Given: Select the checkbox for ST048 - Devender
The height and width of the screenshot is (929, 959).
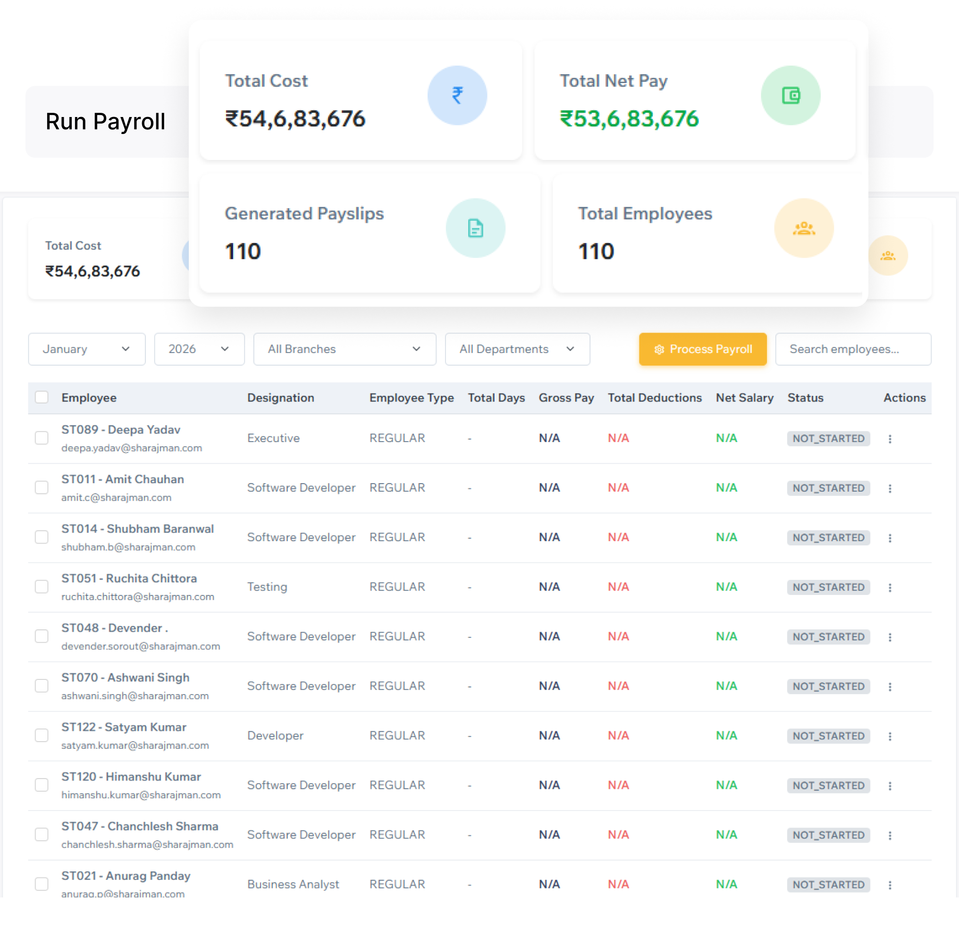Looking at the screenshot, I should tap(42, 636).
